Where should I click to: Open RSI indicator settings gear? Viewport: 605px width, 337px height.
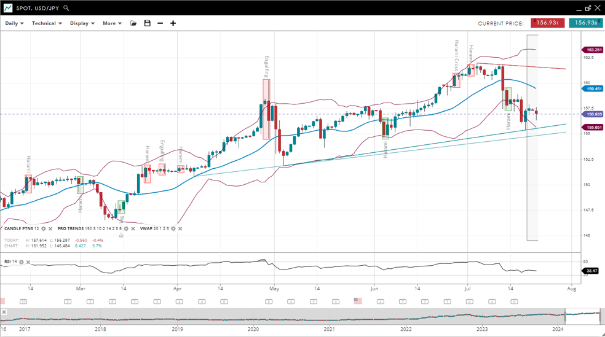[x=22, y=262]
